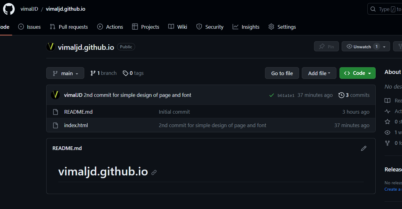
Task: Click Pin to pin the repository
Action: [x=326, y=46]
